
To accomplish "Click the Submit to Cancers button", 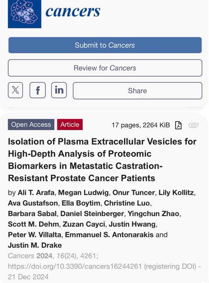I will pos(105,45).
